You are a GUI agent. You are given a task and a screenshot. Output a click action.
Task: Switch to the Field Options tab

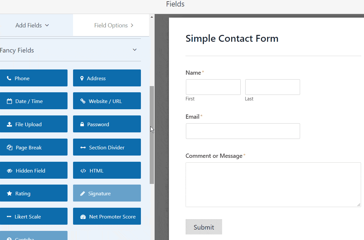click(x=111, y=25)
